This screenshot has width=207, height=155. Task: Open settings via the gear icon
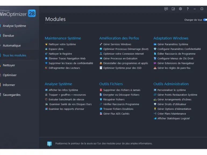coord(180,9)
